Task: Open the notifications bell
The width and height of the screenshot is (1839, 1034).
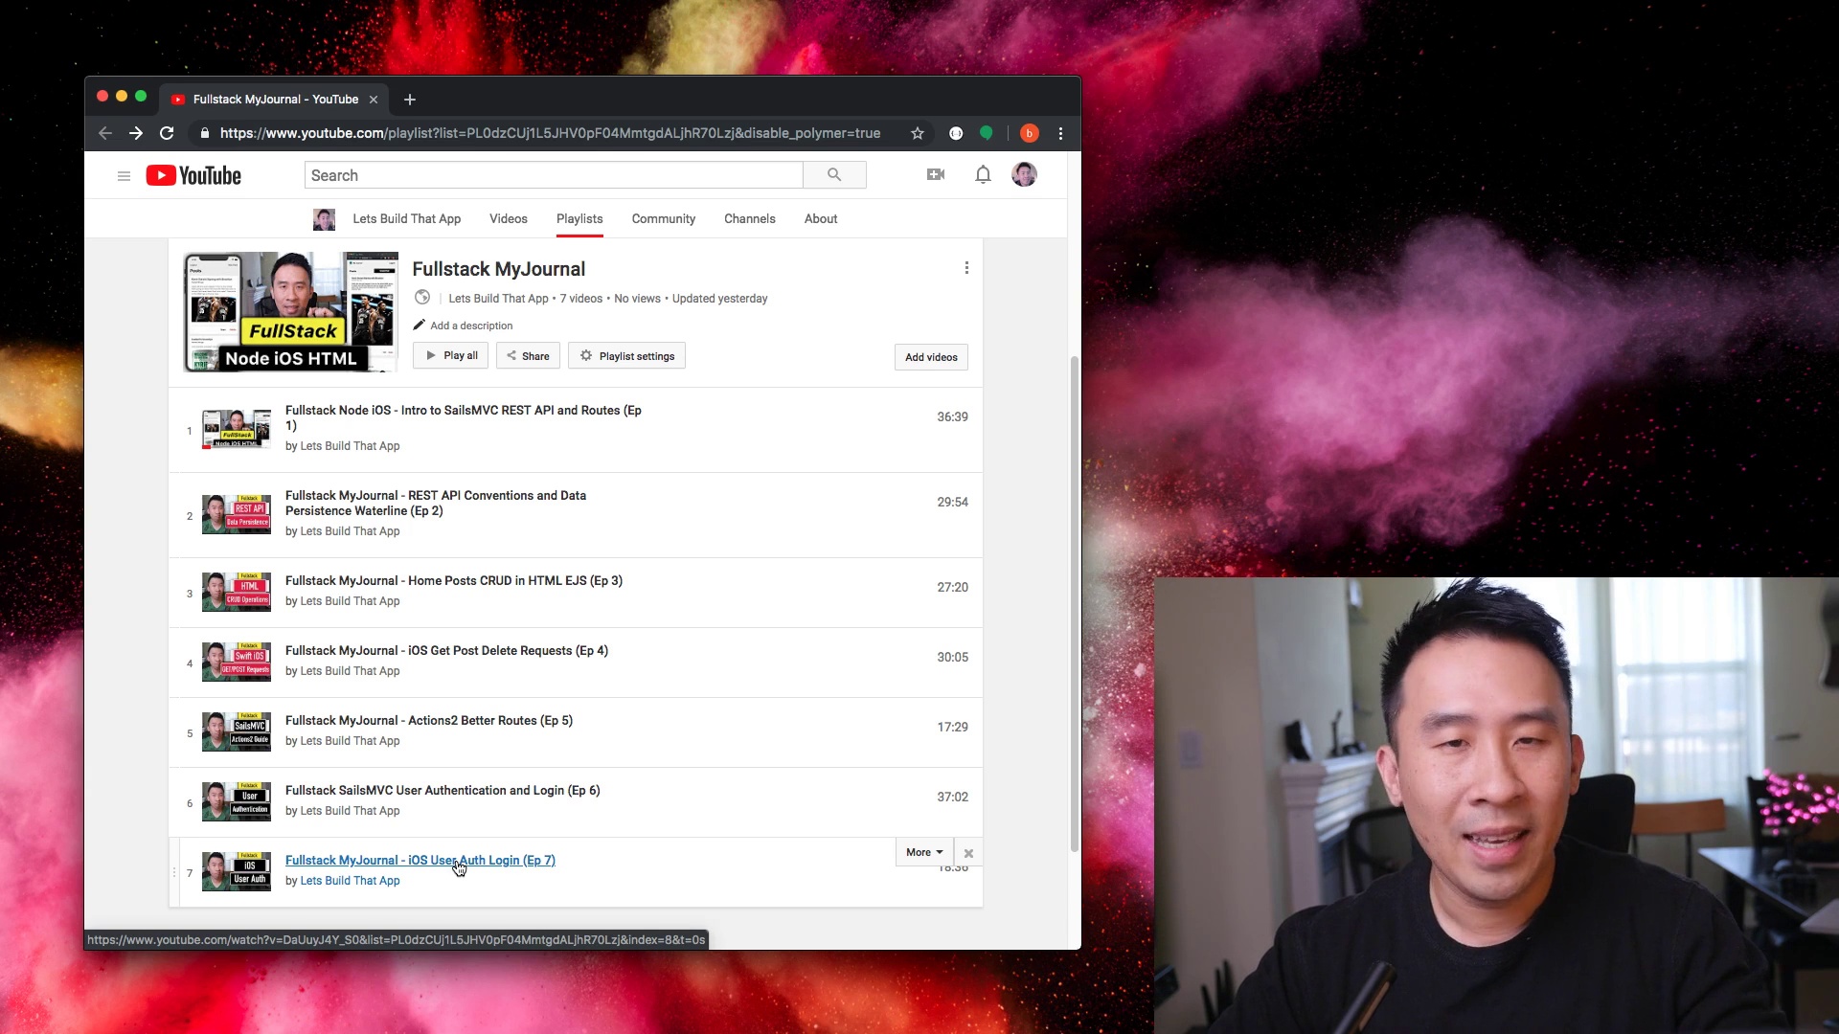Action: (983, 174)
